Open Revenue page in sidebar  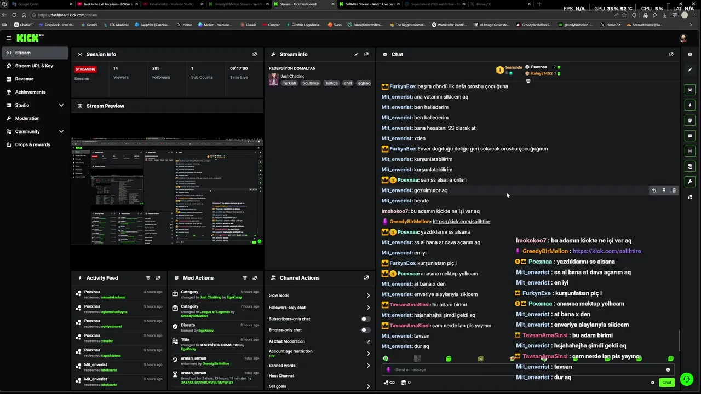click(x=36, y=79)
